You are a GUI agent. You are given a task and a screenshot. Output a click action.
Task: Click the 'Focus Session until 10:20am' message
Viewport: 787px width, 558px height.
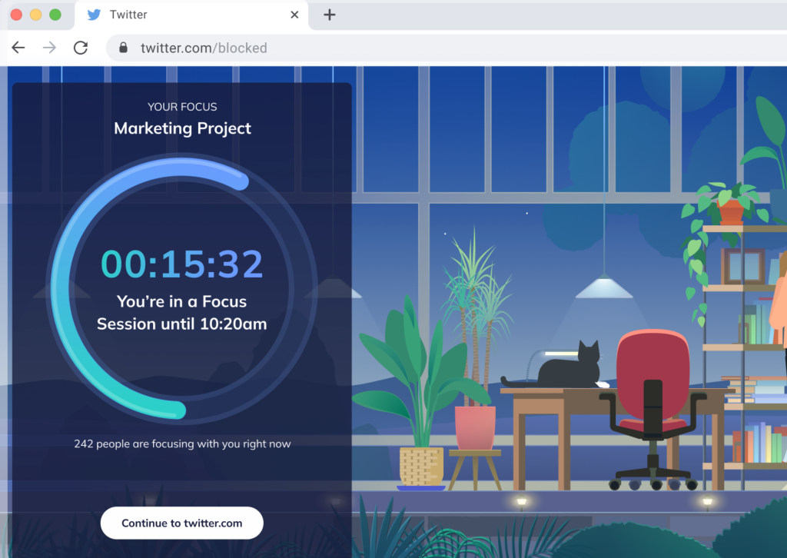coord(182,313)
